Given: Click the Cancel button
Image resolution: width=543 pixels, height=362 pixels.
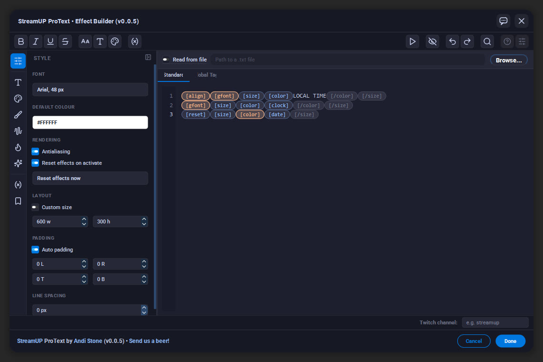Looking at the screenshot, I should [474, 341].
